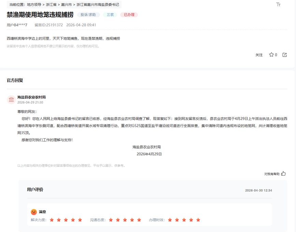Click reply timestamp 2026-04-29 21:30
Viewport: 296px width, 232px height.
point(30,102)
